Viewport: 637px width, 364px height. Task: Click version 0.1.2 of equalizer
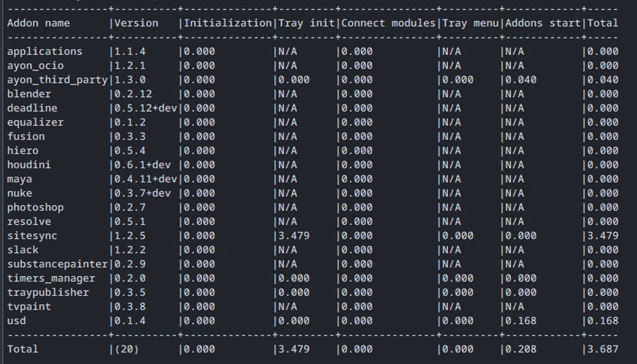130,123
